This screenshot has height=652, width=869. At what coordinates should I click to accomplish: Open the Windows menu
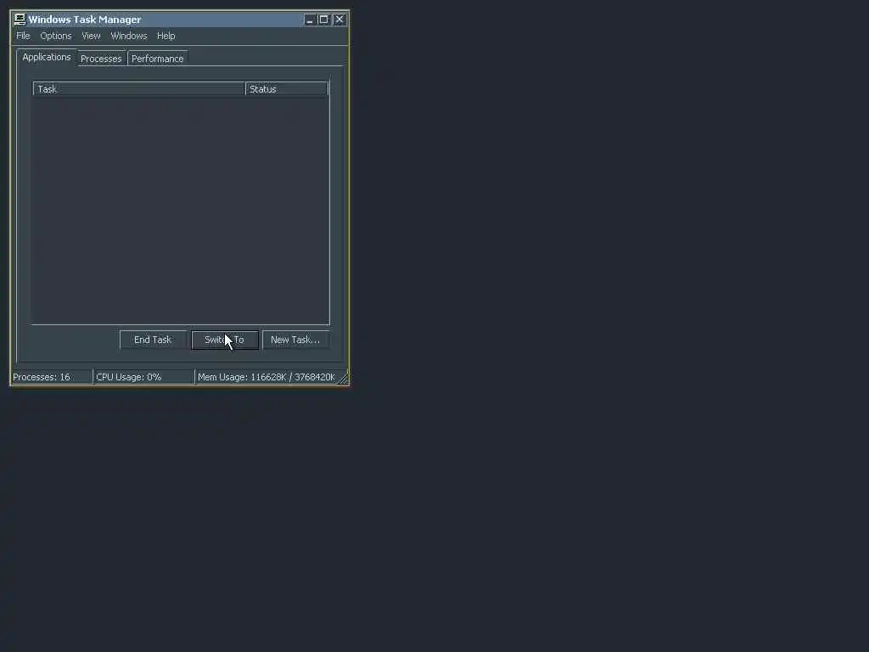(129, 36)
